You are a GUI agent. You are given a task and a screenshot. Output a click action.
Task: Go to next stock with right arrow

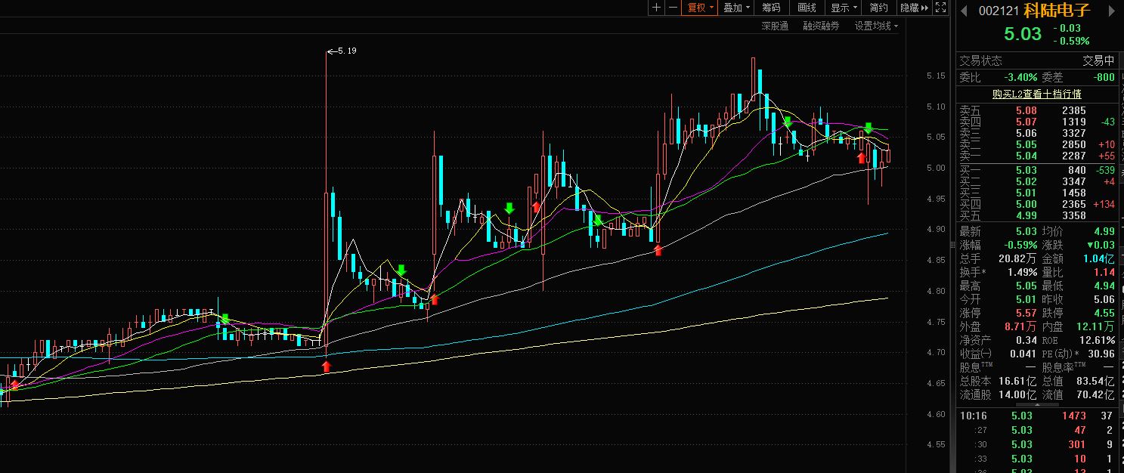click(1111, 11)
